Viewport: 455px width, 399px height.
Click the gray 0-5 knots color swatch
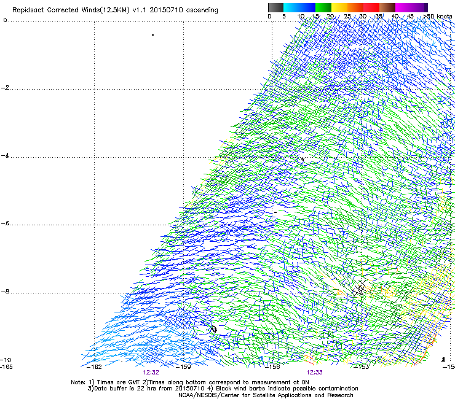275,7
